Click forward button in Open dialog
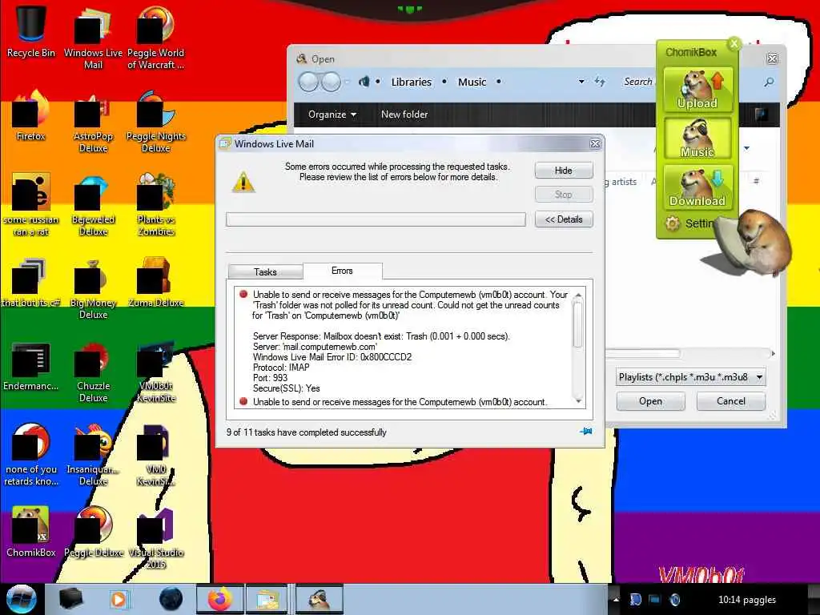Viewport: 820px width, 615px height. (331, 82)
